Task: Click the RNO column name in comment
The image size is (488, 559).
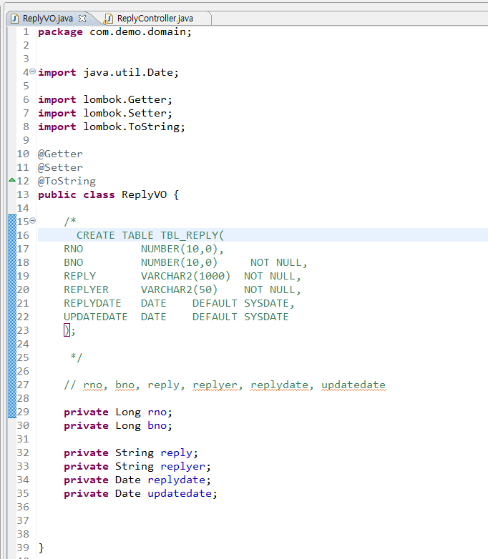Action: (74, 249)
